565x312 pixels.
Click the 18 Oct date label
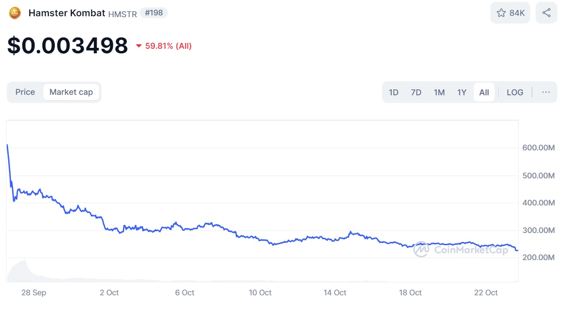tap(411, 293)
